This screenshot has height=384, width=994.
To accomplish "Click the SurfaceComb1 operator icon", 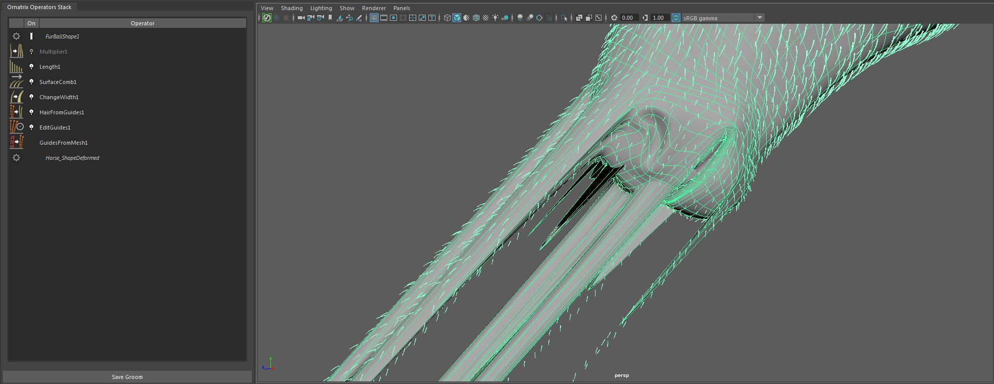I will 16,82.
